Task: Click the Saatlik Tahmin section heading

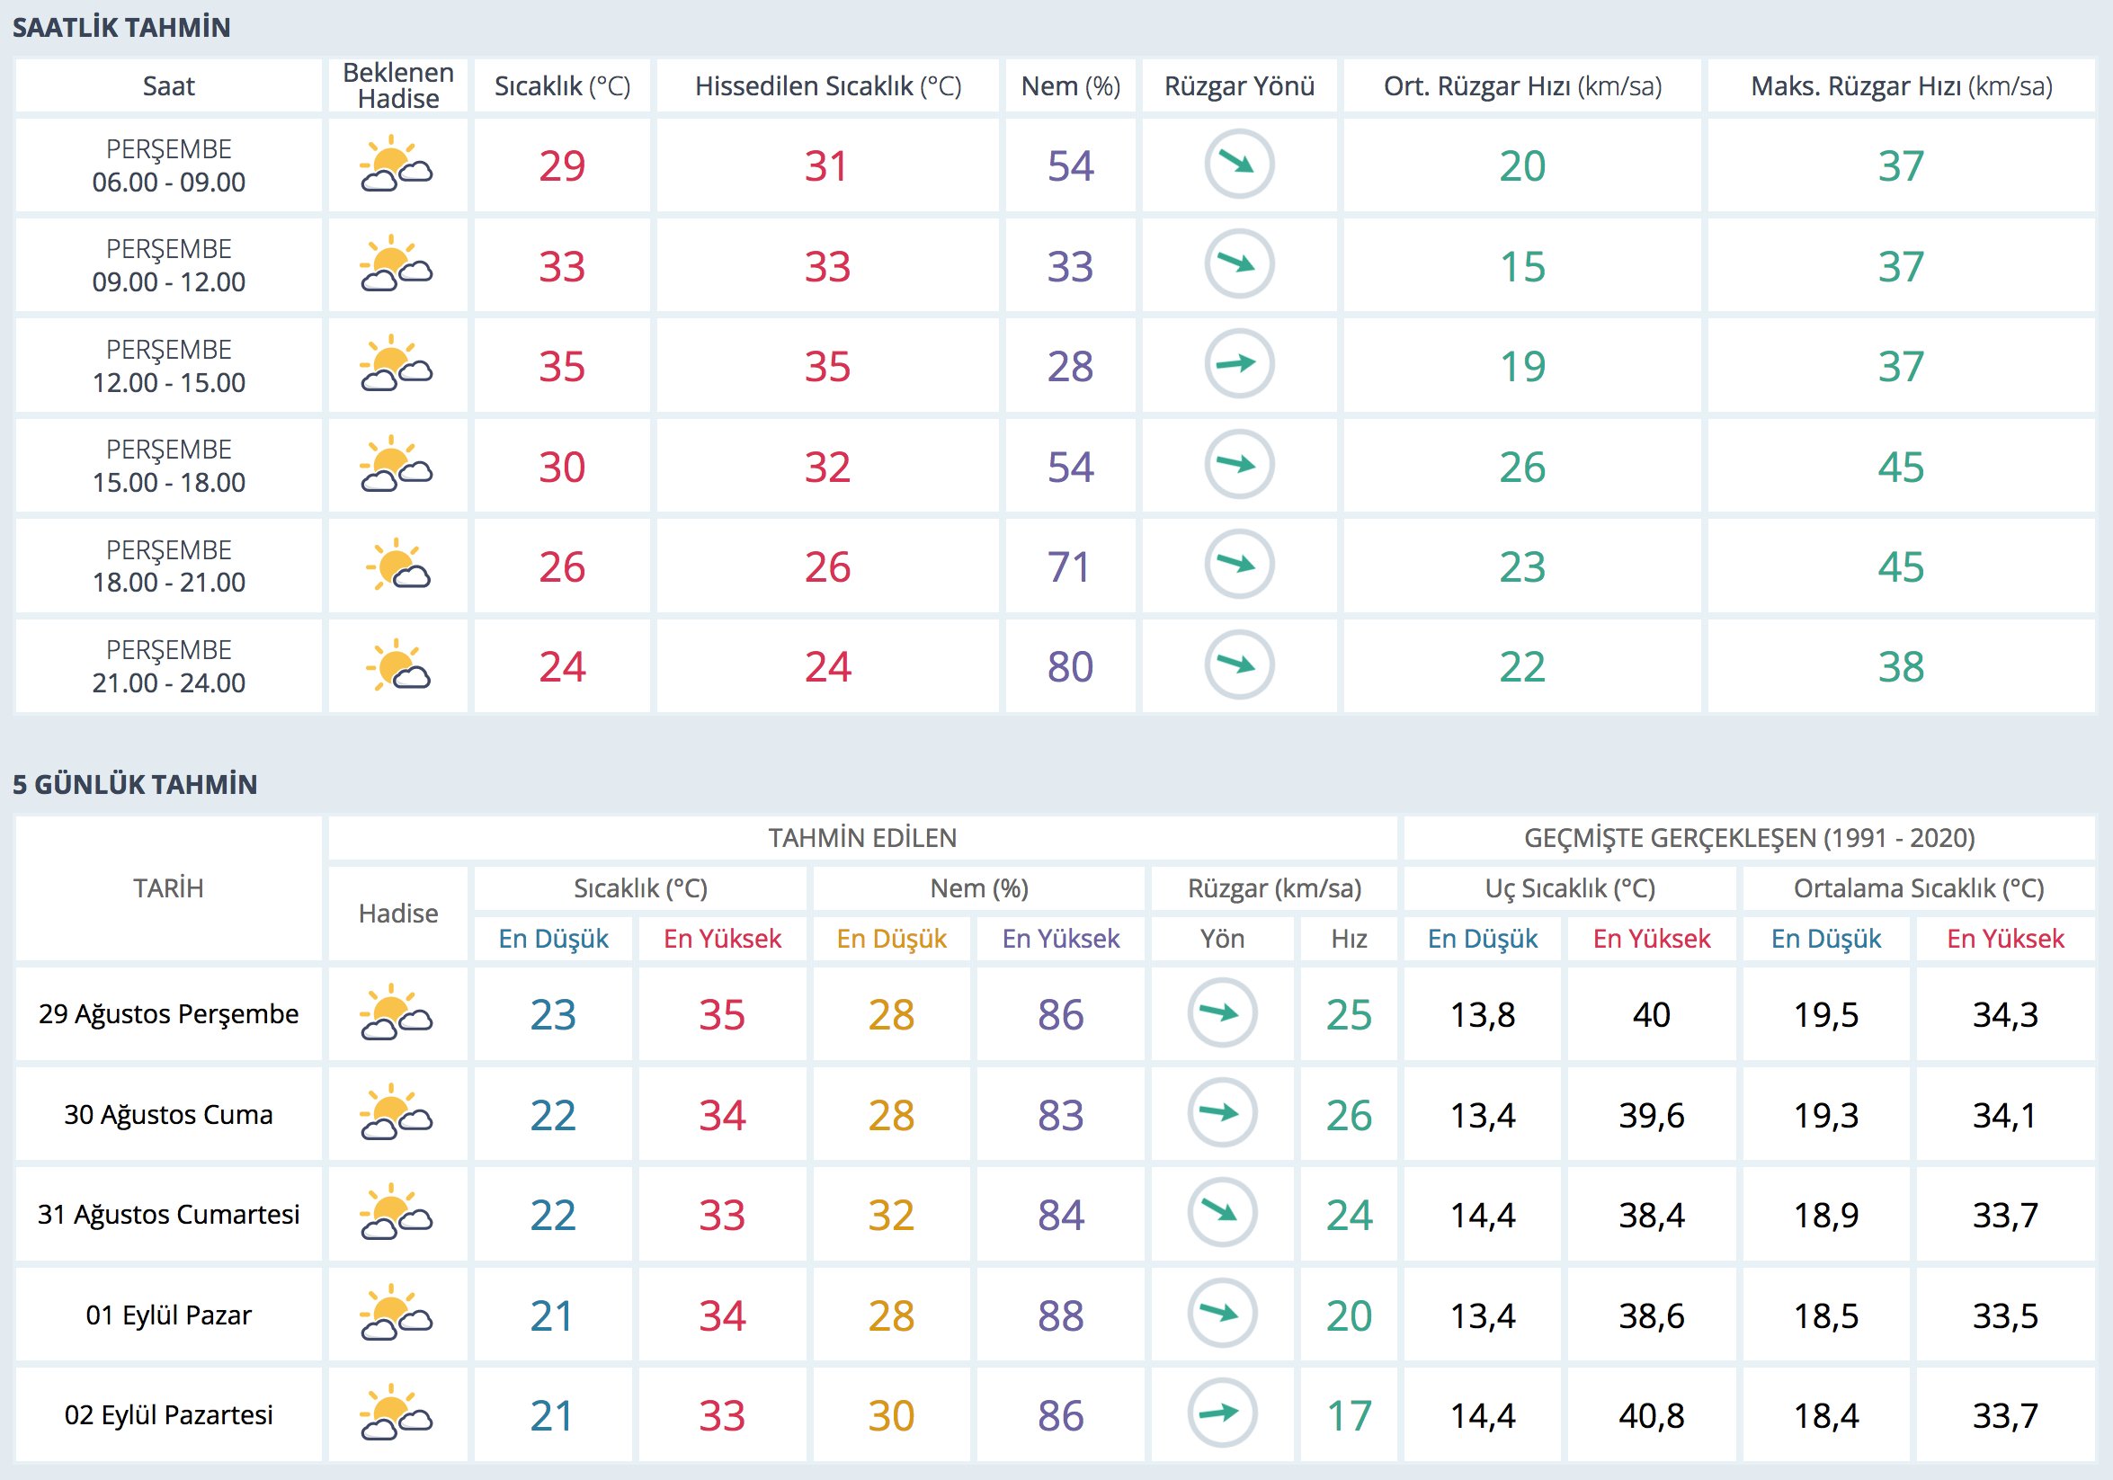Action: [x=121, y=28]
